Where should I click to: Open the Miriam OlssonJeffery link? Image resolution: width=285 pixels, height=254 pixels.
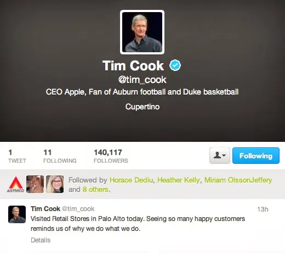point(238,180)
